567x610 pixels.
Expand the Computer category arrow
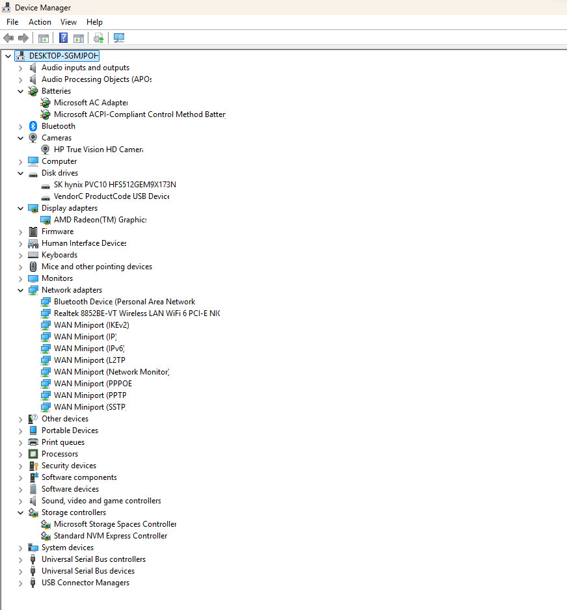click(21, 161)
